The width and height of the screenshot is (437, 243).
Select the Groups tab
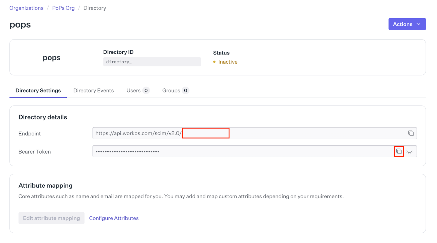171,91
